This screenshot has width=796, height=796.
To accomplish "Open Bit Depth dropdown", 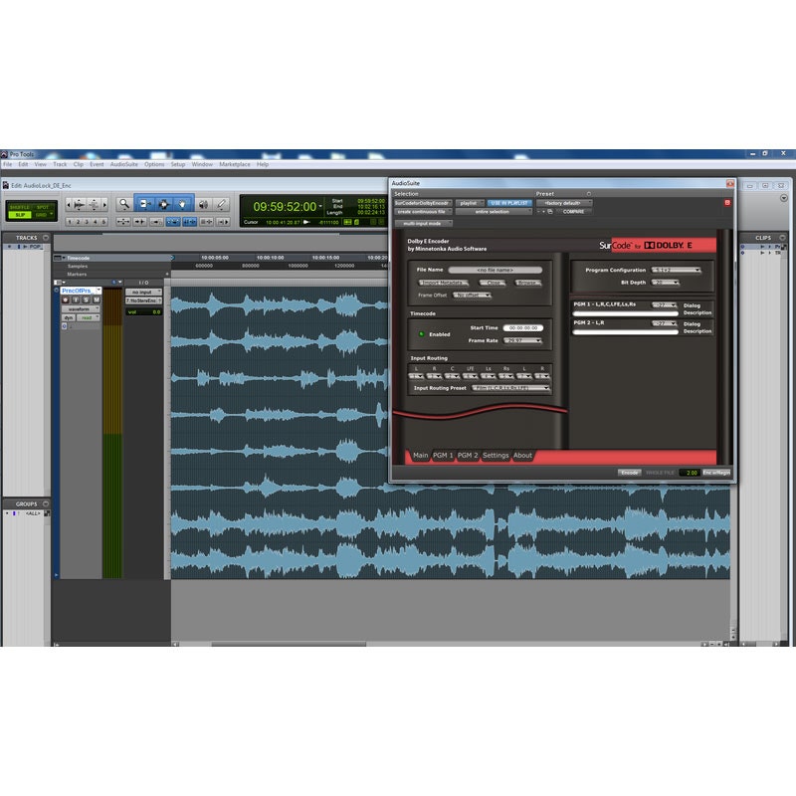I will [x=666, y=283].
